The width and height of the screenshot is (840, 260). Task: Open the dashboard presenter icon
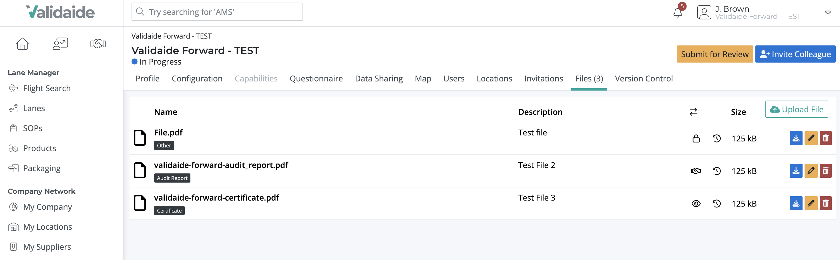(x=60, y=44)
